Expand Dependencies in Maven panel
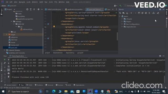The width and height of the screenshot is (168, 94). click(x=122, y=27)
